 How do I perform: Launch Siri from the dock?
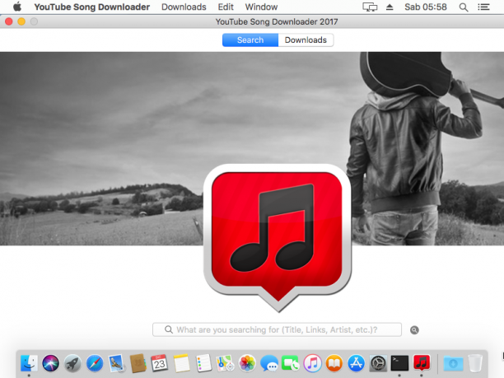(51, 363)
